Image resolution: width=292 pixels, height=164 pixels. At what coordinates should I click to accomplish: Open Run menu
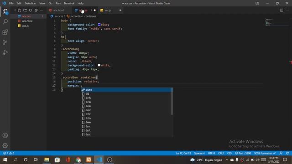(58, 3)
